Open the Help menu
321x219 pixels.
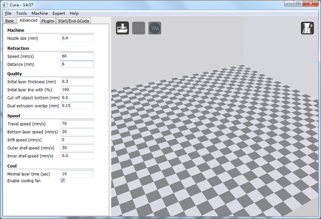pyautogui.click(x=74, y=13)
